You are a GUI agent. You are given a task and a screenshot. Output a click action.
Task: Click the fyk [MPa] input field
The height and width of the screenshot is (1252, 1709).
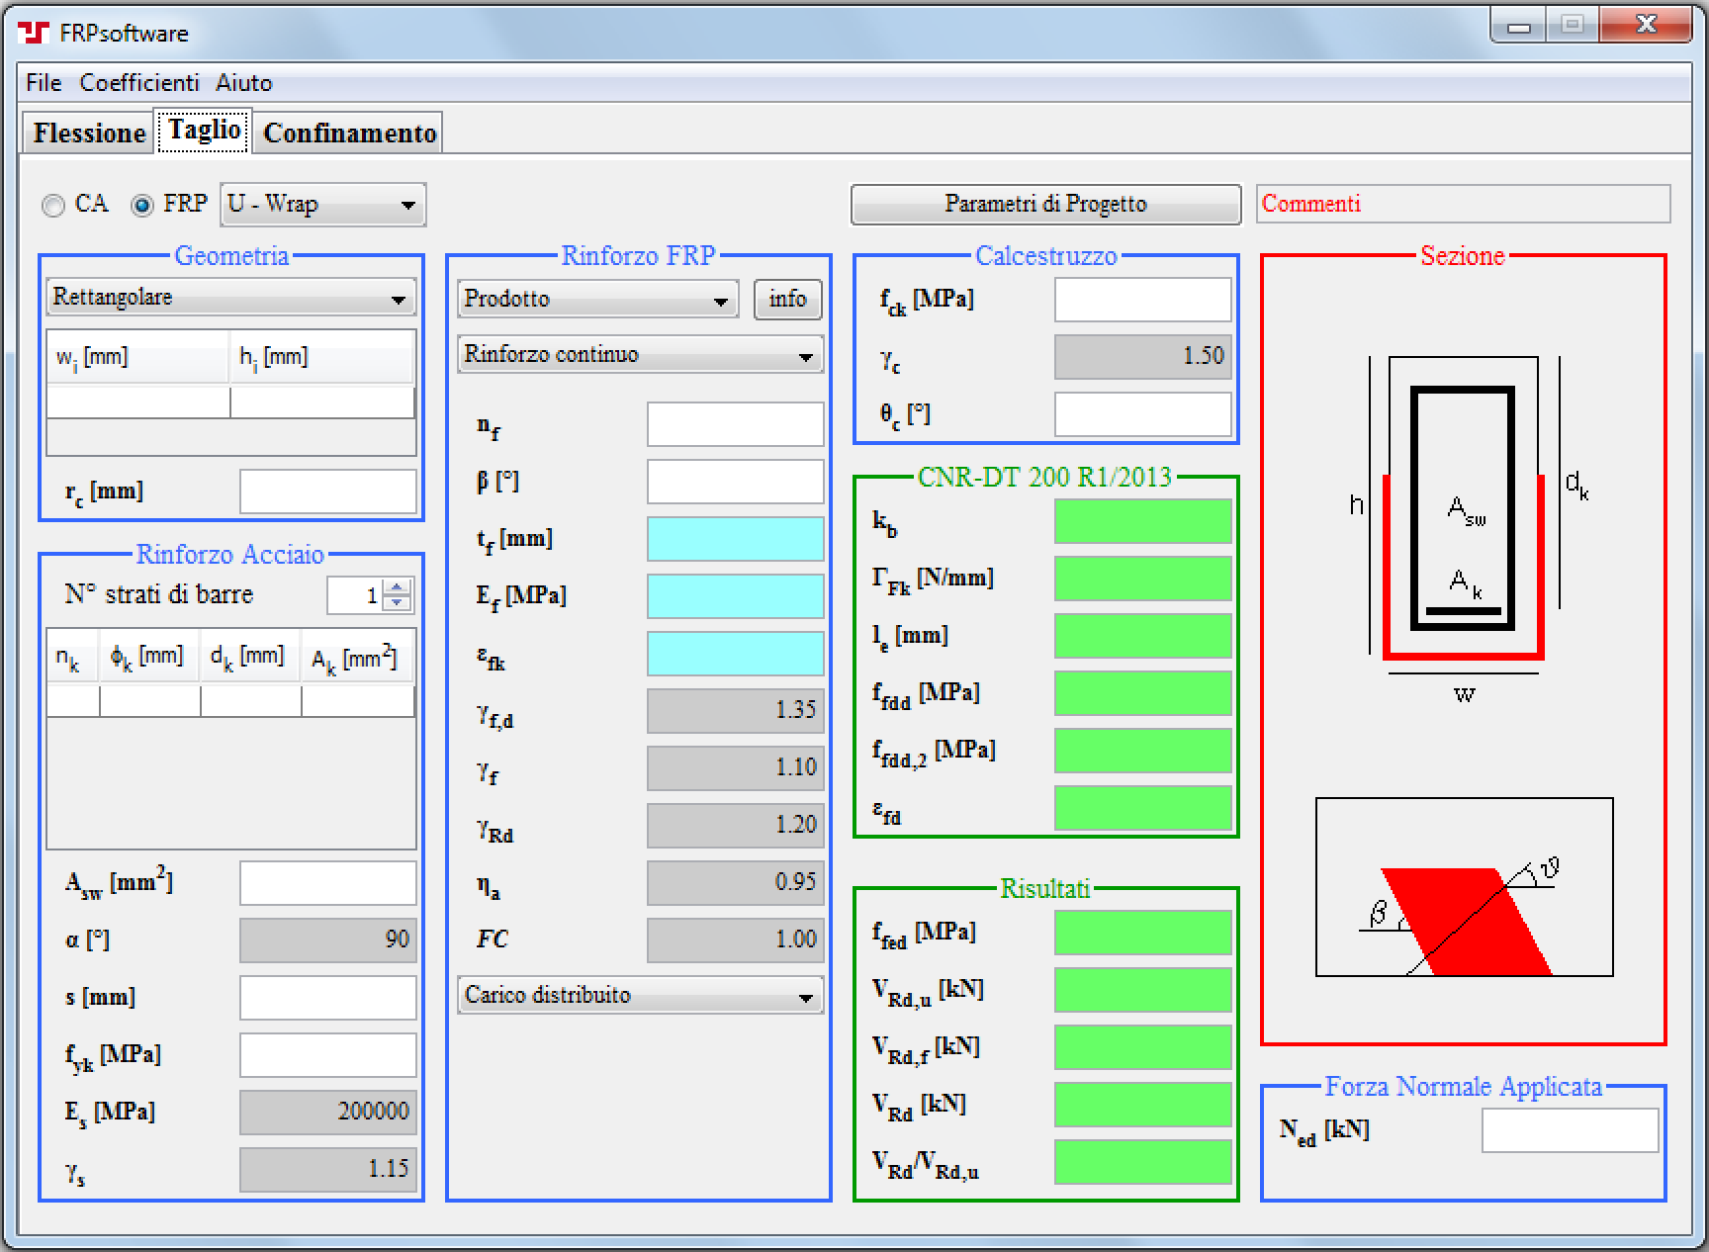(328, 1055)
